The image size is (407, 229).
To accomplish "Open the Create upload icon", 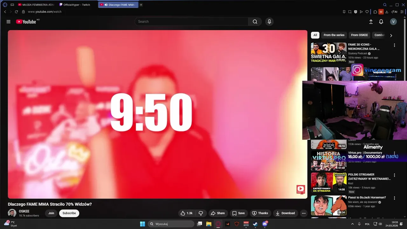I will (371, 22).
